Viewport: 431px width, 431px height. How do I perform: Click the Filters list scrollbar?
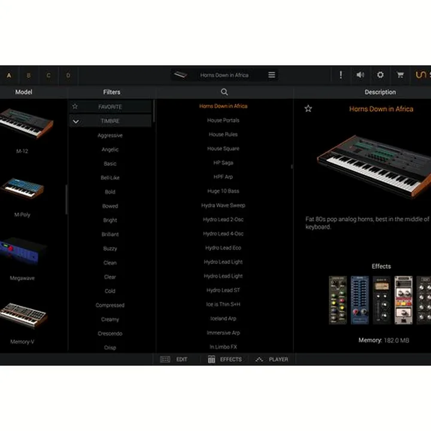pos(154,111)
